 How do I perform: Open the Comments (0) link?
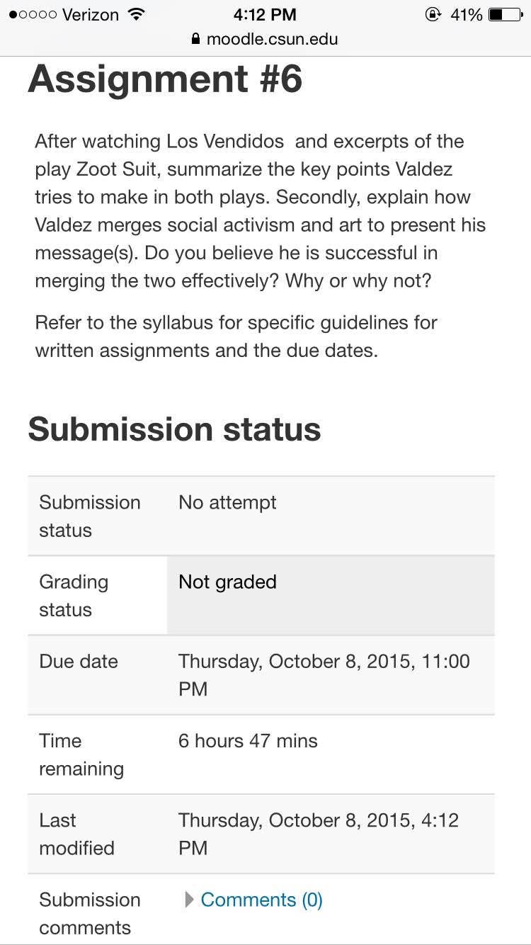(x=261, y=900)
